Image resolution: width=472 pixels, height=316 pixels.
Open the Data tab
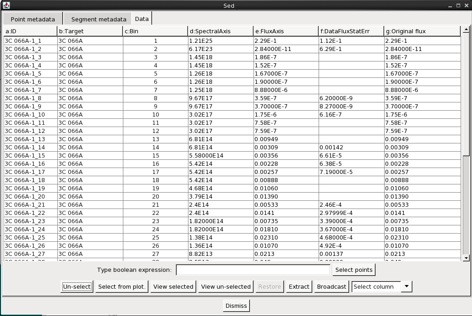click(142, 19)
